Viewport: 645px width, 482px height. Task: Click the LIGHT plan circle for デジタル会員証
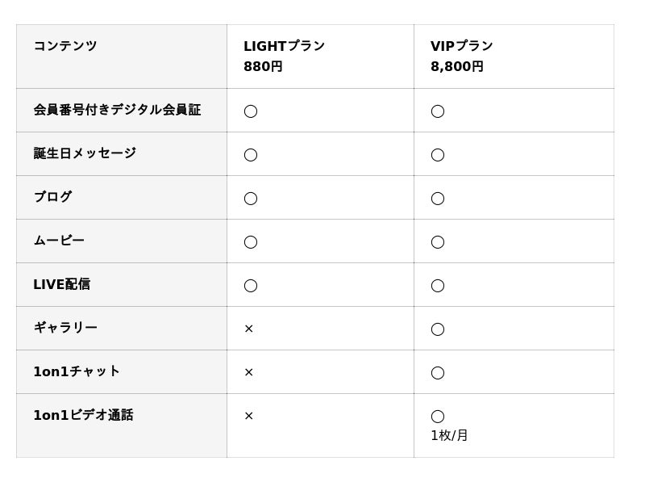click(251, 111)
